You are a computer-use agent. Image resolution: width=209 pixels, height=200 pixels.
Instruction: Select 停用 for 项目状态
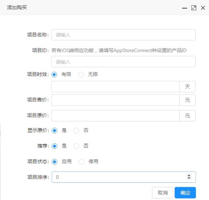click(81, 162)
